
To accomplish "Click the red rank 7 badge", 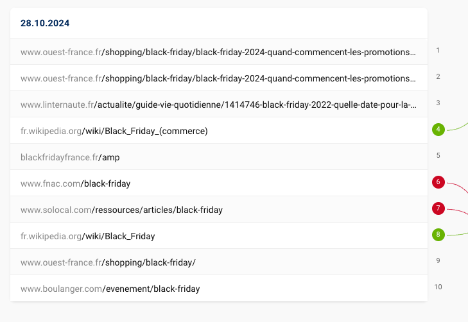I will click(438, 208).
